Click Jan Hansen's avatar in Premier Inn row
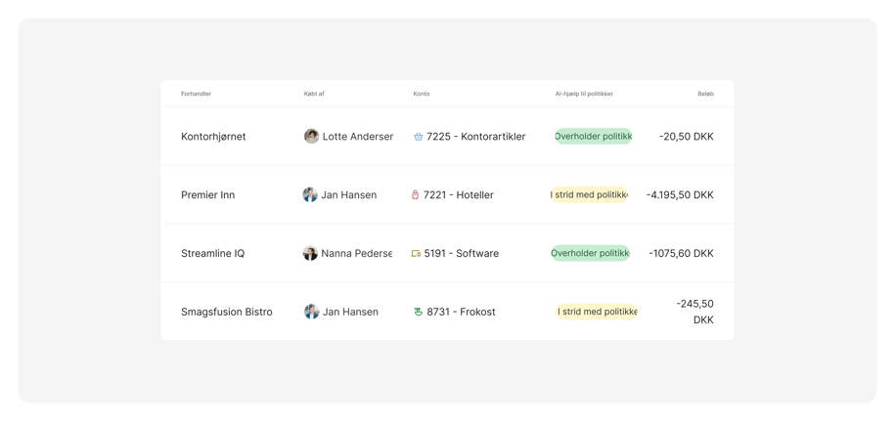This screenshot has width=895, height=421. (x=310, y=195)
